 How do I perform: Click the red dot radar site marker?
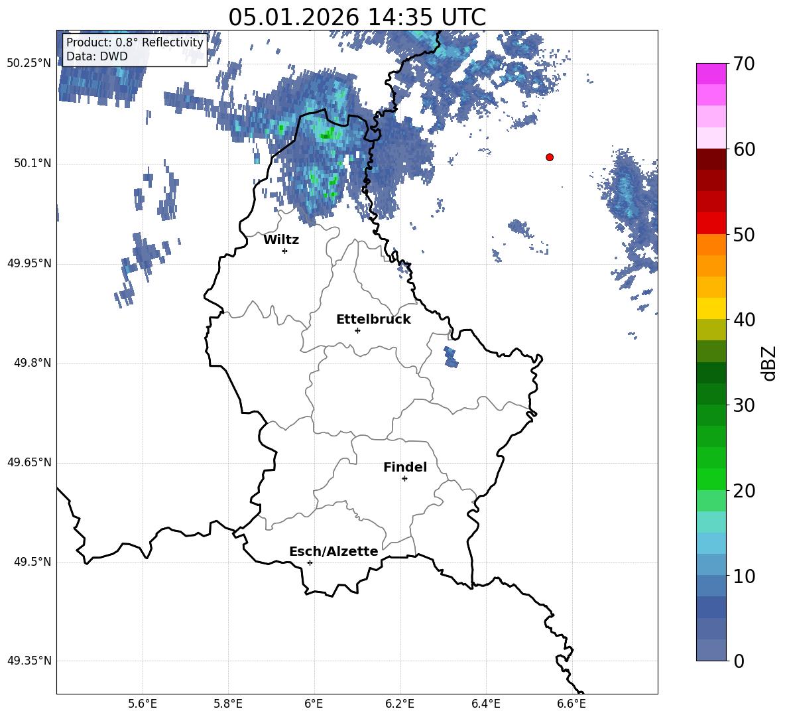(x=550, y=157)
